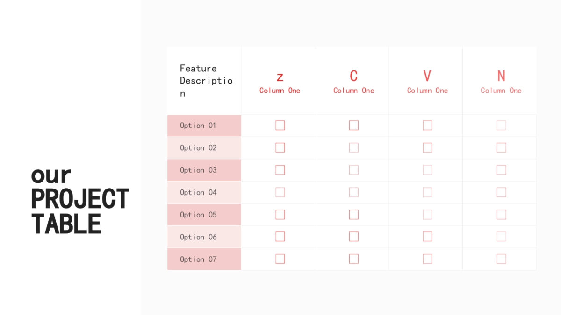
Task: Check Option 03 box in column N
Action: (501, 170)
